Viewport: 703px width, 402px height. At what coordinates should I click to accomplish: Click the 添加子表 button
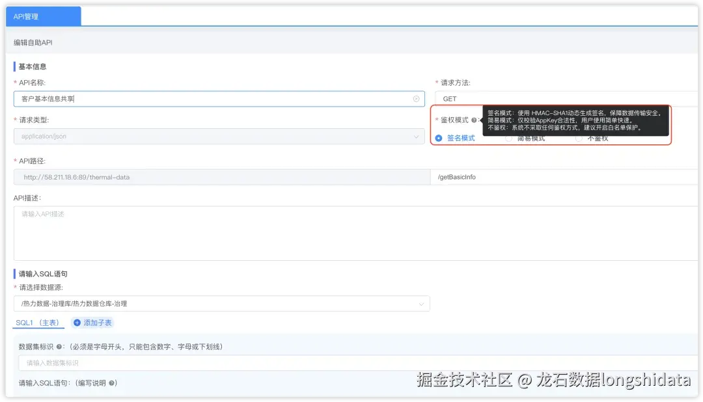pos(93,323)
